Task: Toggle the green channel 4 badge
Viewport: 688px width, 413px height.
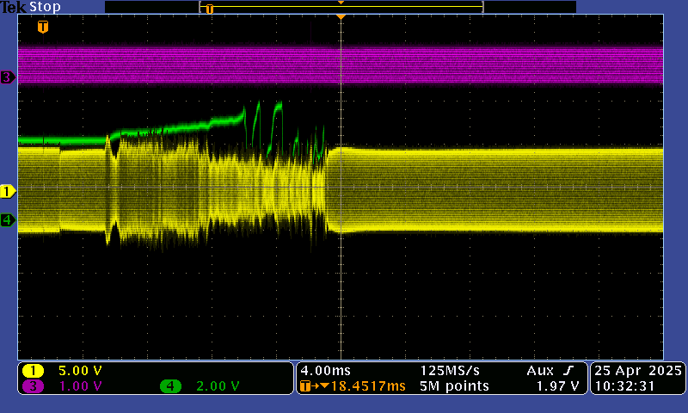Action: click(x=170, y=386)
